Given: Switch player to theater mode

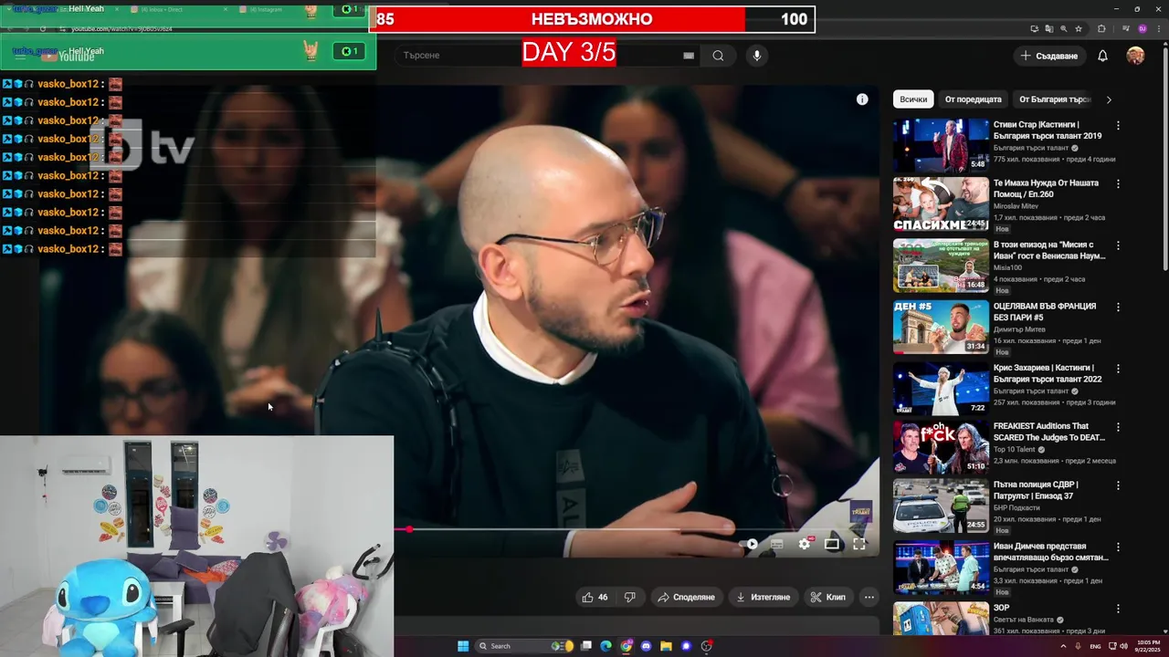Looking at the screenshot, I should [832, 544].
